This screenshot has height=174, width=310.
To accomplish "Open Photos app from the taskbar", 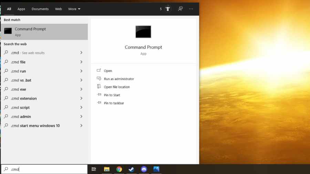I will 156,169.
